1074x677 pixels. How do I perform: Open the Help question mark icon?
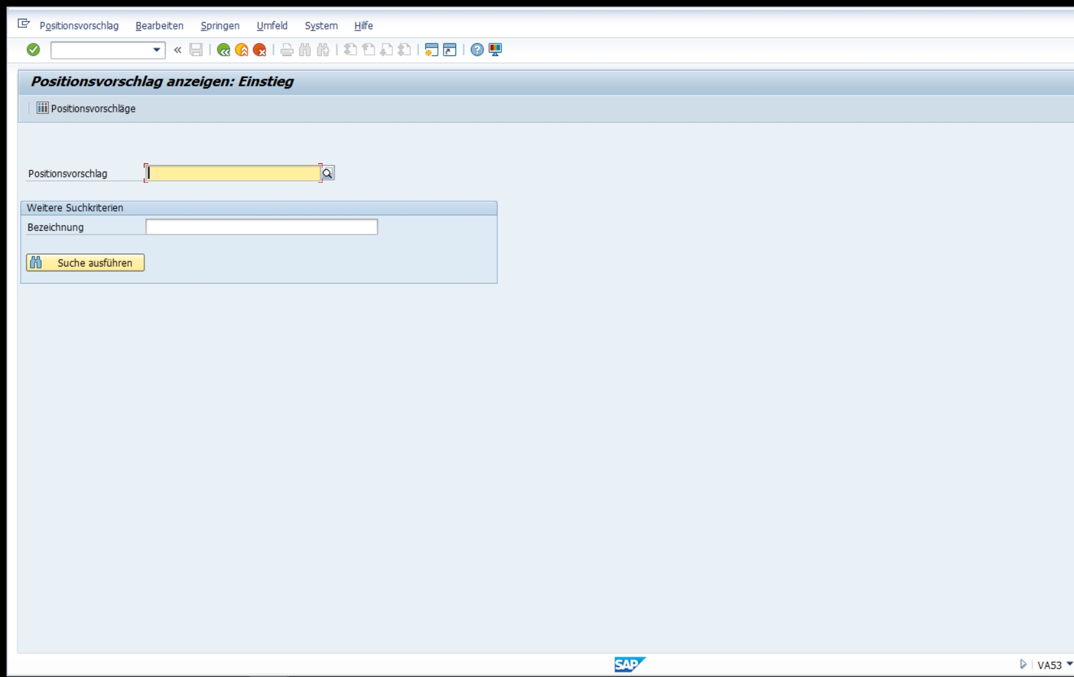477,49
